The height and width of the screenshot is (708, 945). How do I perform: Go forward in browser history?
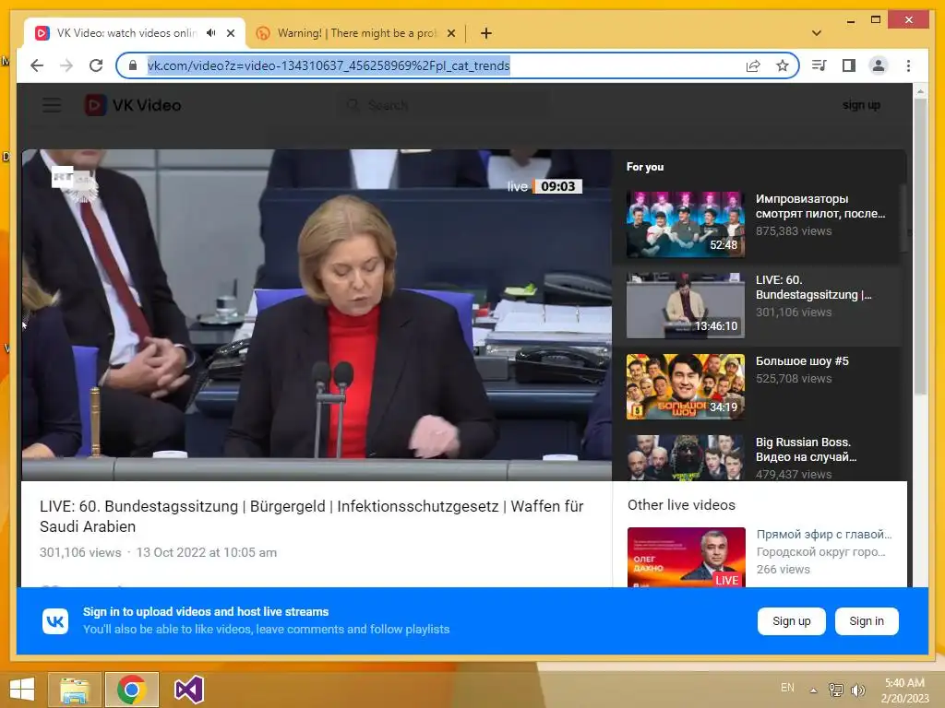66,65
